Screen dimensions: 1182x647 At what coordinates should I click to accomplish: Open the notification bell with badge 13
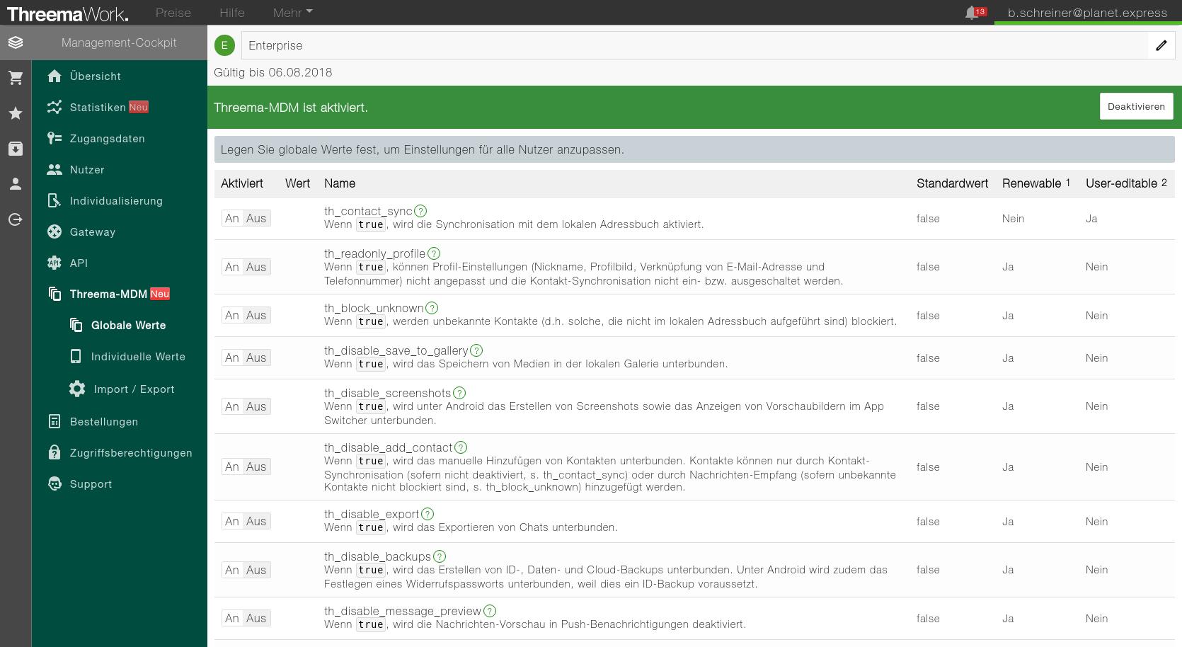[x=975, y=13]
